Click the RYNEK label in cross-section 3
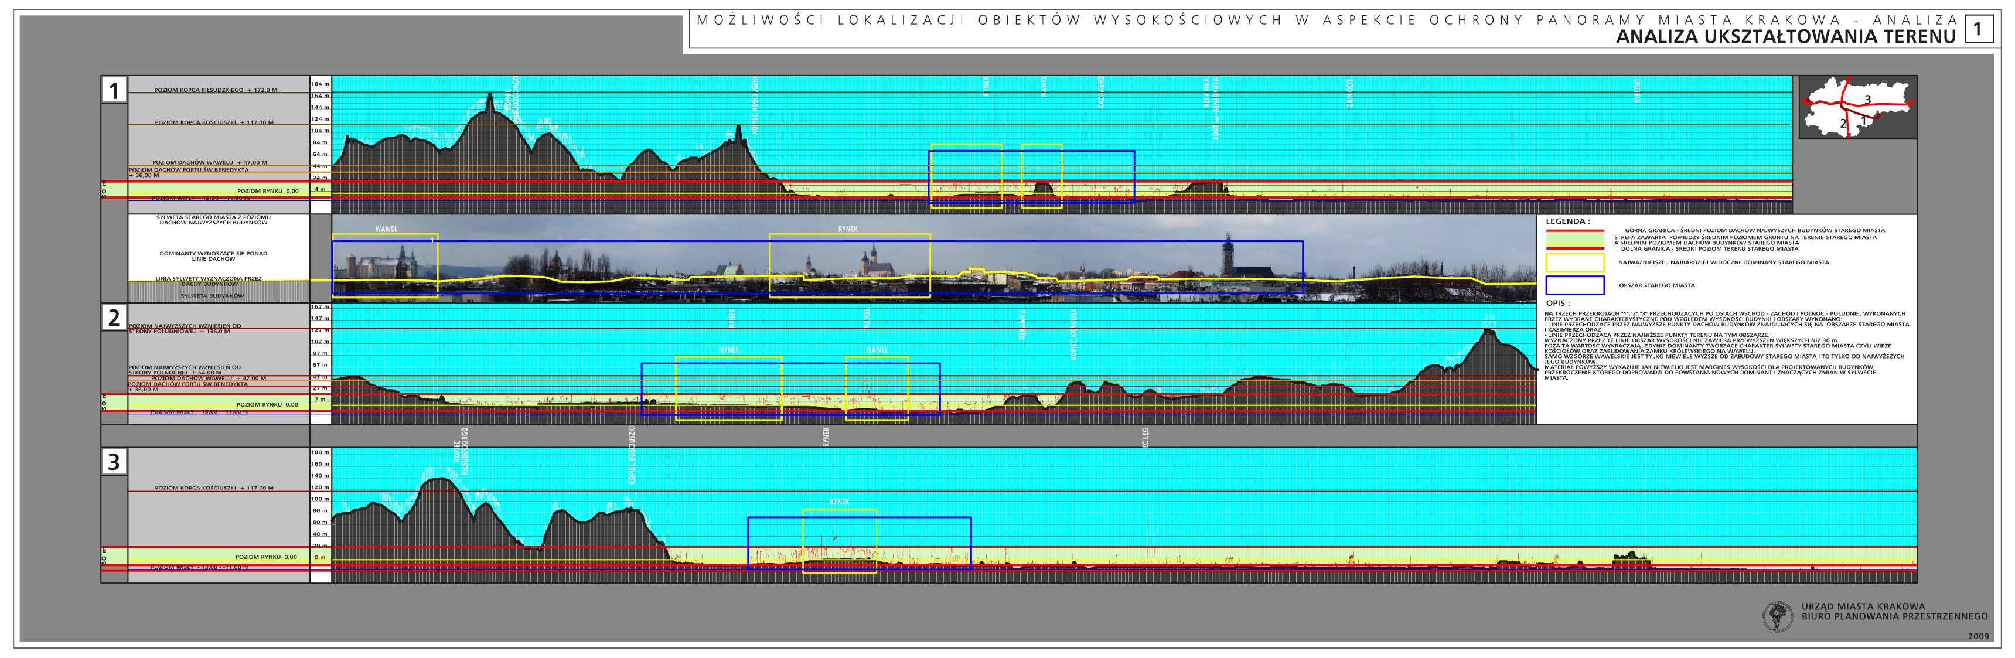 [839, 502]
